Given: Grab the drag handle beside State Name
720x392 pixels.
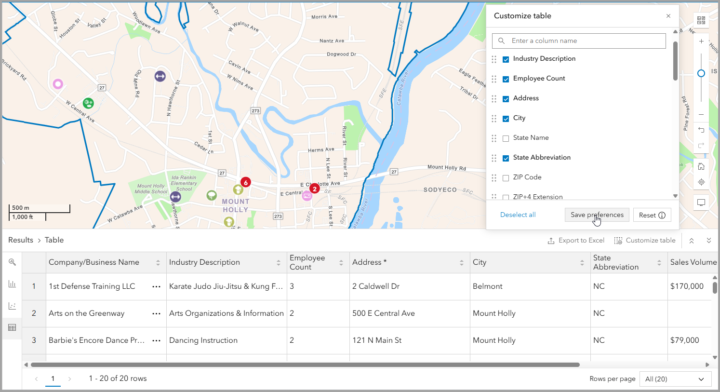Looking at the screenshot, I should tap(494, 138).
